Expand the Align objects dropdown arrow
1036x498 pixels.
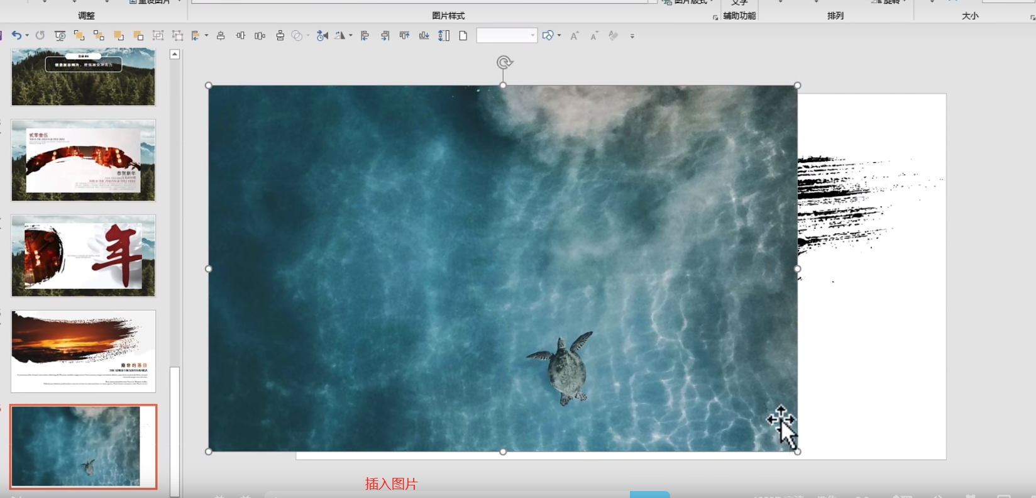206,36
